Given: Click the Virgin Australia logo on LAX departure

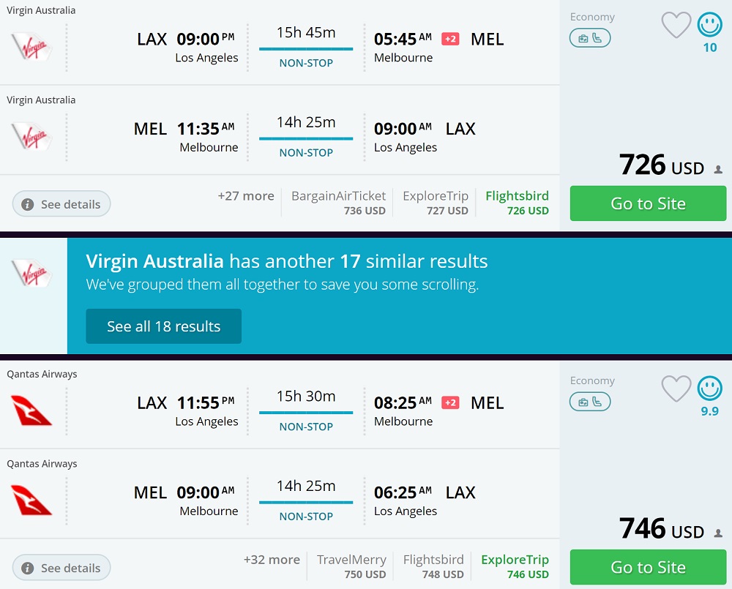Looking at the screenshot, I should pos(31,47).
